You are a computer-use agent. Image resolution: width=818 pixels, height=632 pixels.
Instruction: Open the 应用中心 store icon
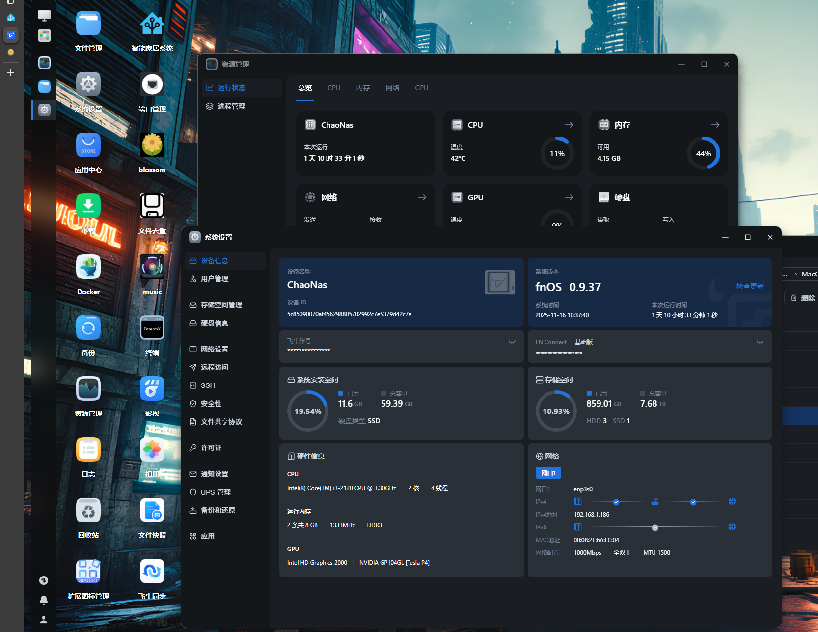[x=88, y=146]
